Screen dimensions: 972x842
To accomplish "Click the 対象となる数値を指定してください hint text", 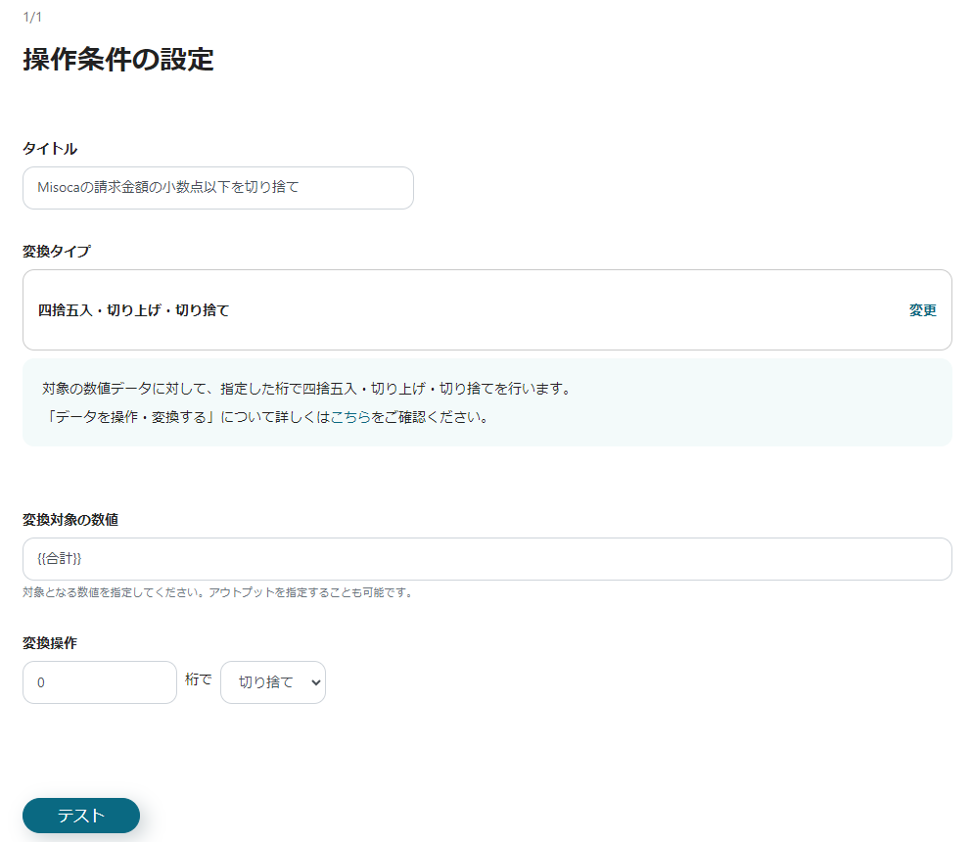I will (x=217, y=592).
